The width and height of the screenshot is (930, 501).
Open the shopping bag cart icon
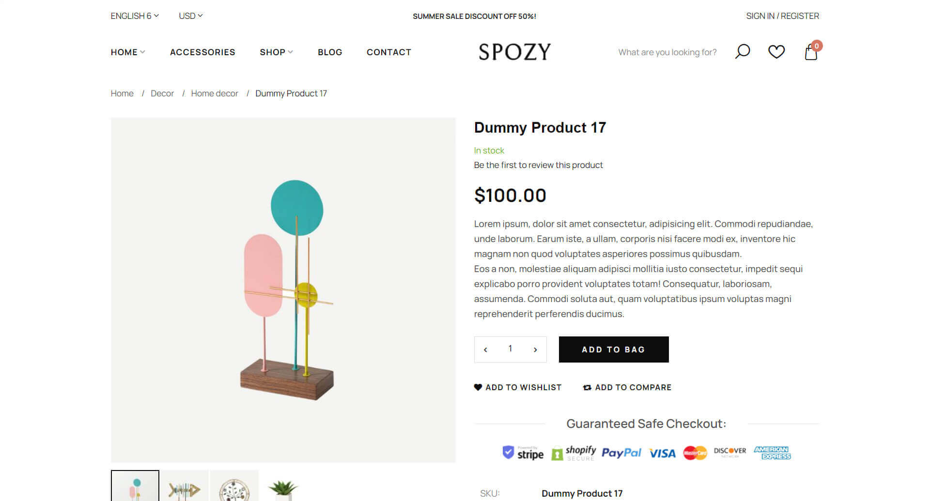point(811,52)
